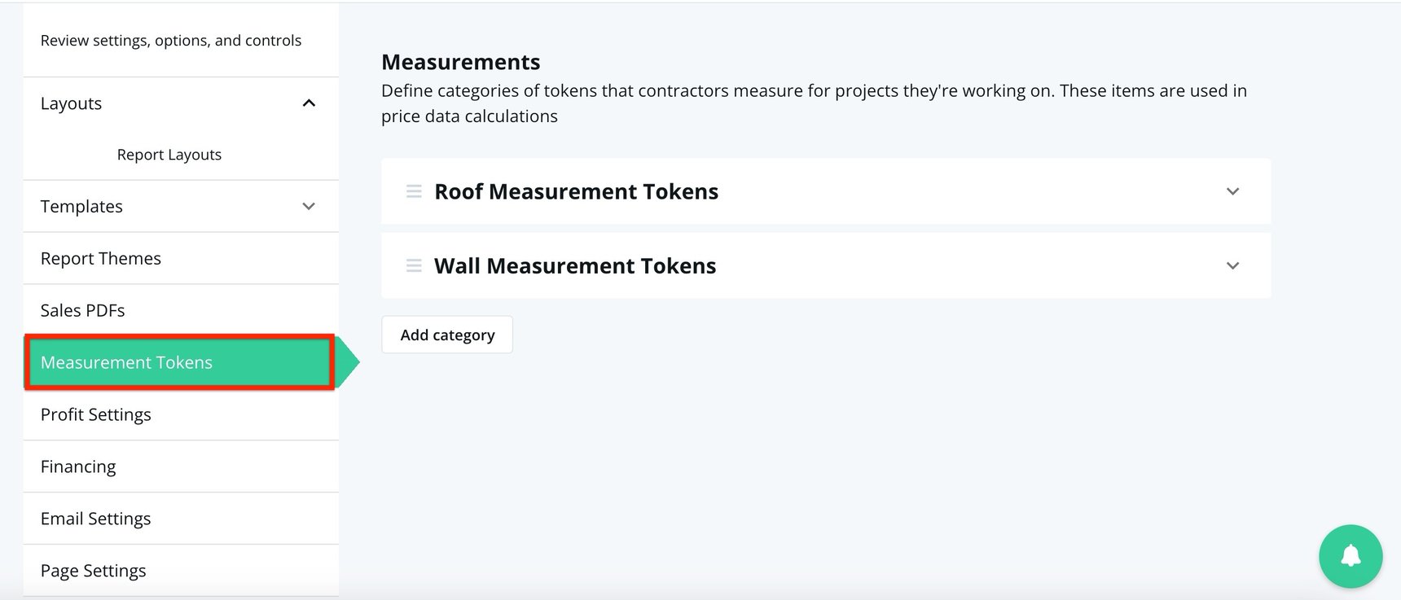Select Page Settings at the bottom

[x=93, y=571]
